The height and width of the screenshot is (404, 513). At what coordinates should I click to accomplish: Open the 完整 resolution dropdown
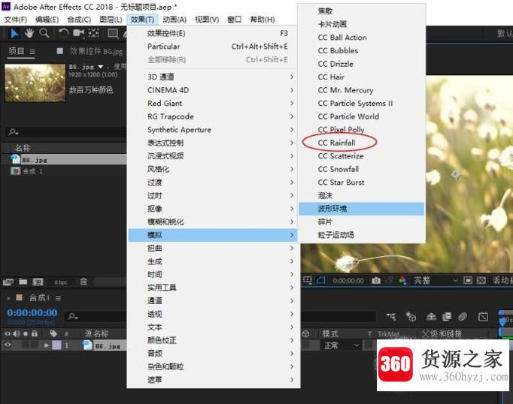pyautogui.click(x=436, y=281)
